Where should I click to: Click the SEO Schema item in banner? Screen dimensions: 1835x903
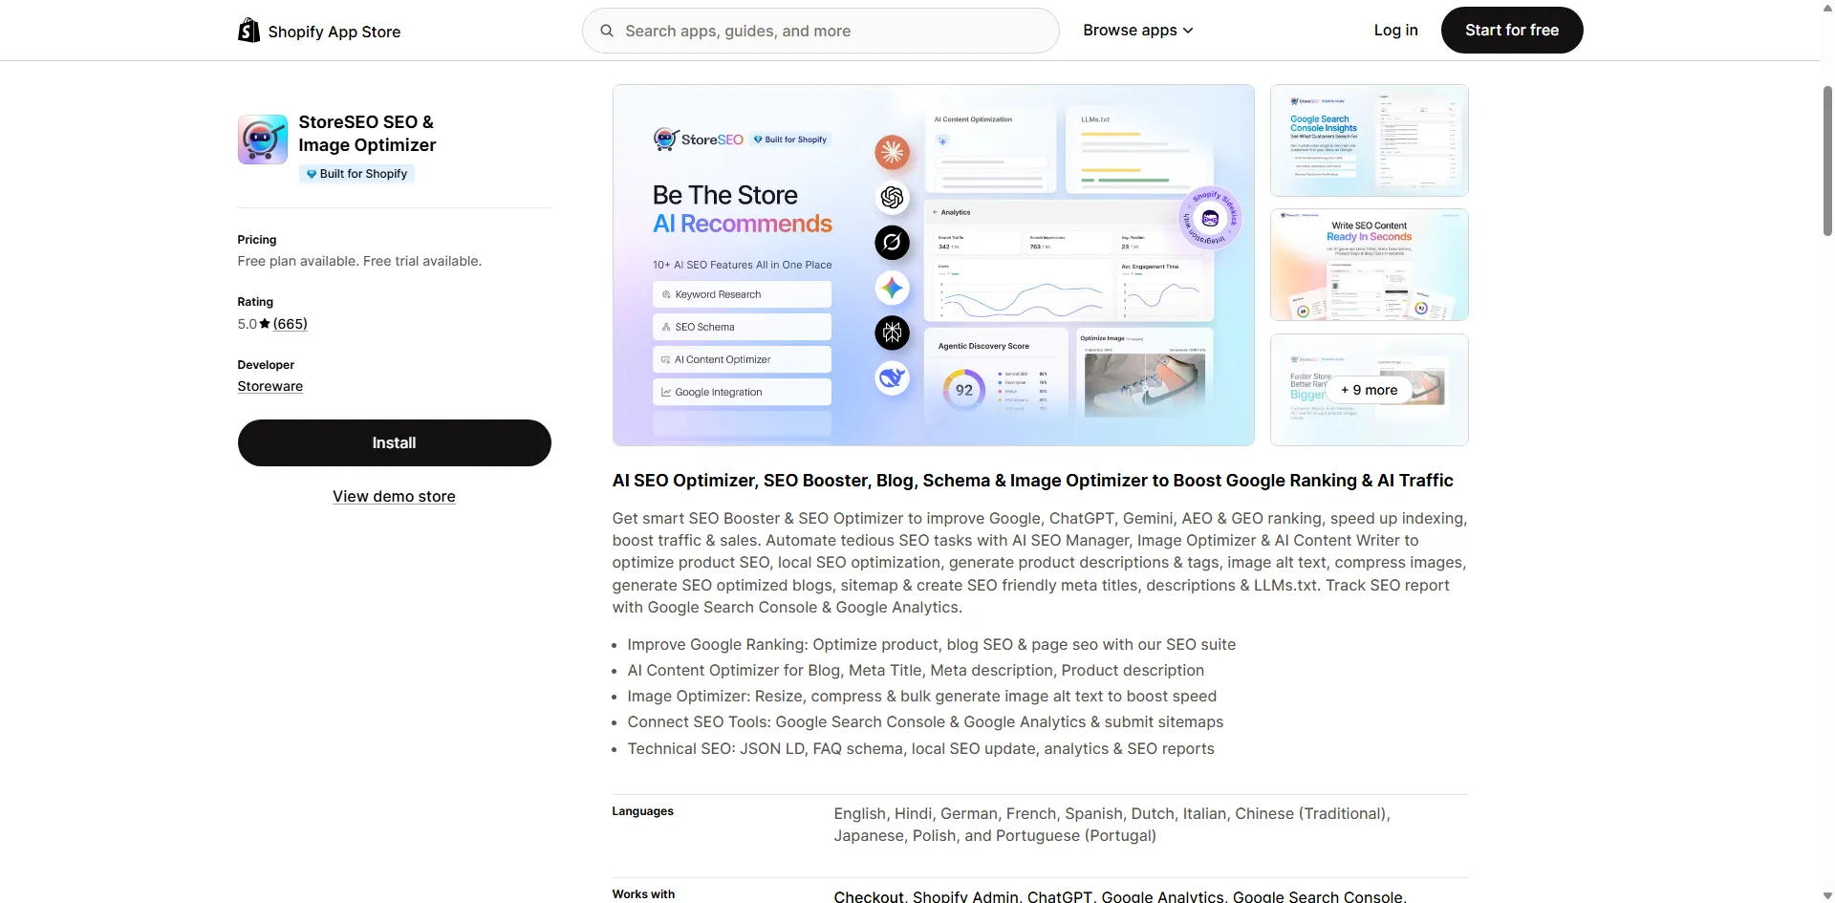742,327
